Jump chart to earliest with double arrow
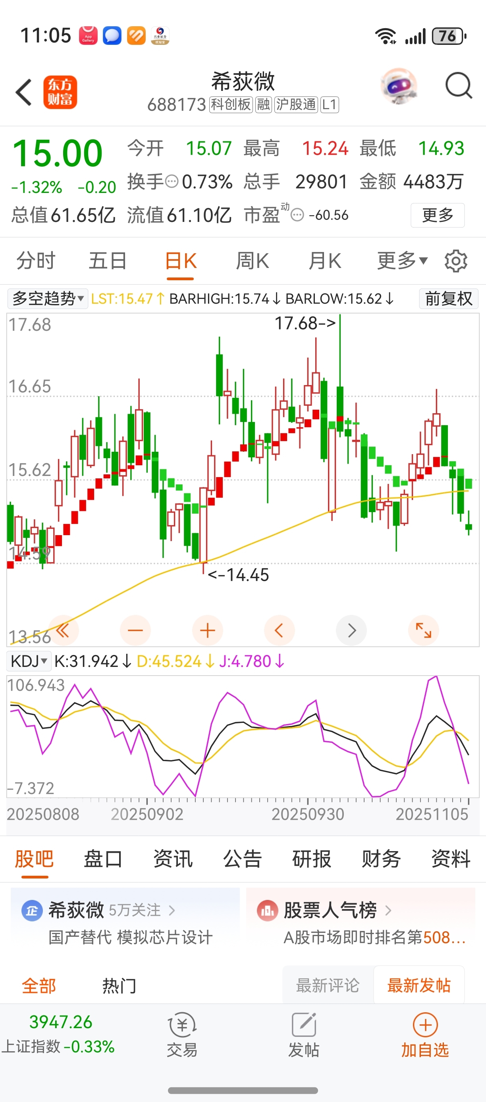Viewport: 486px width, 1102px height. (x=63, y=630)
